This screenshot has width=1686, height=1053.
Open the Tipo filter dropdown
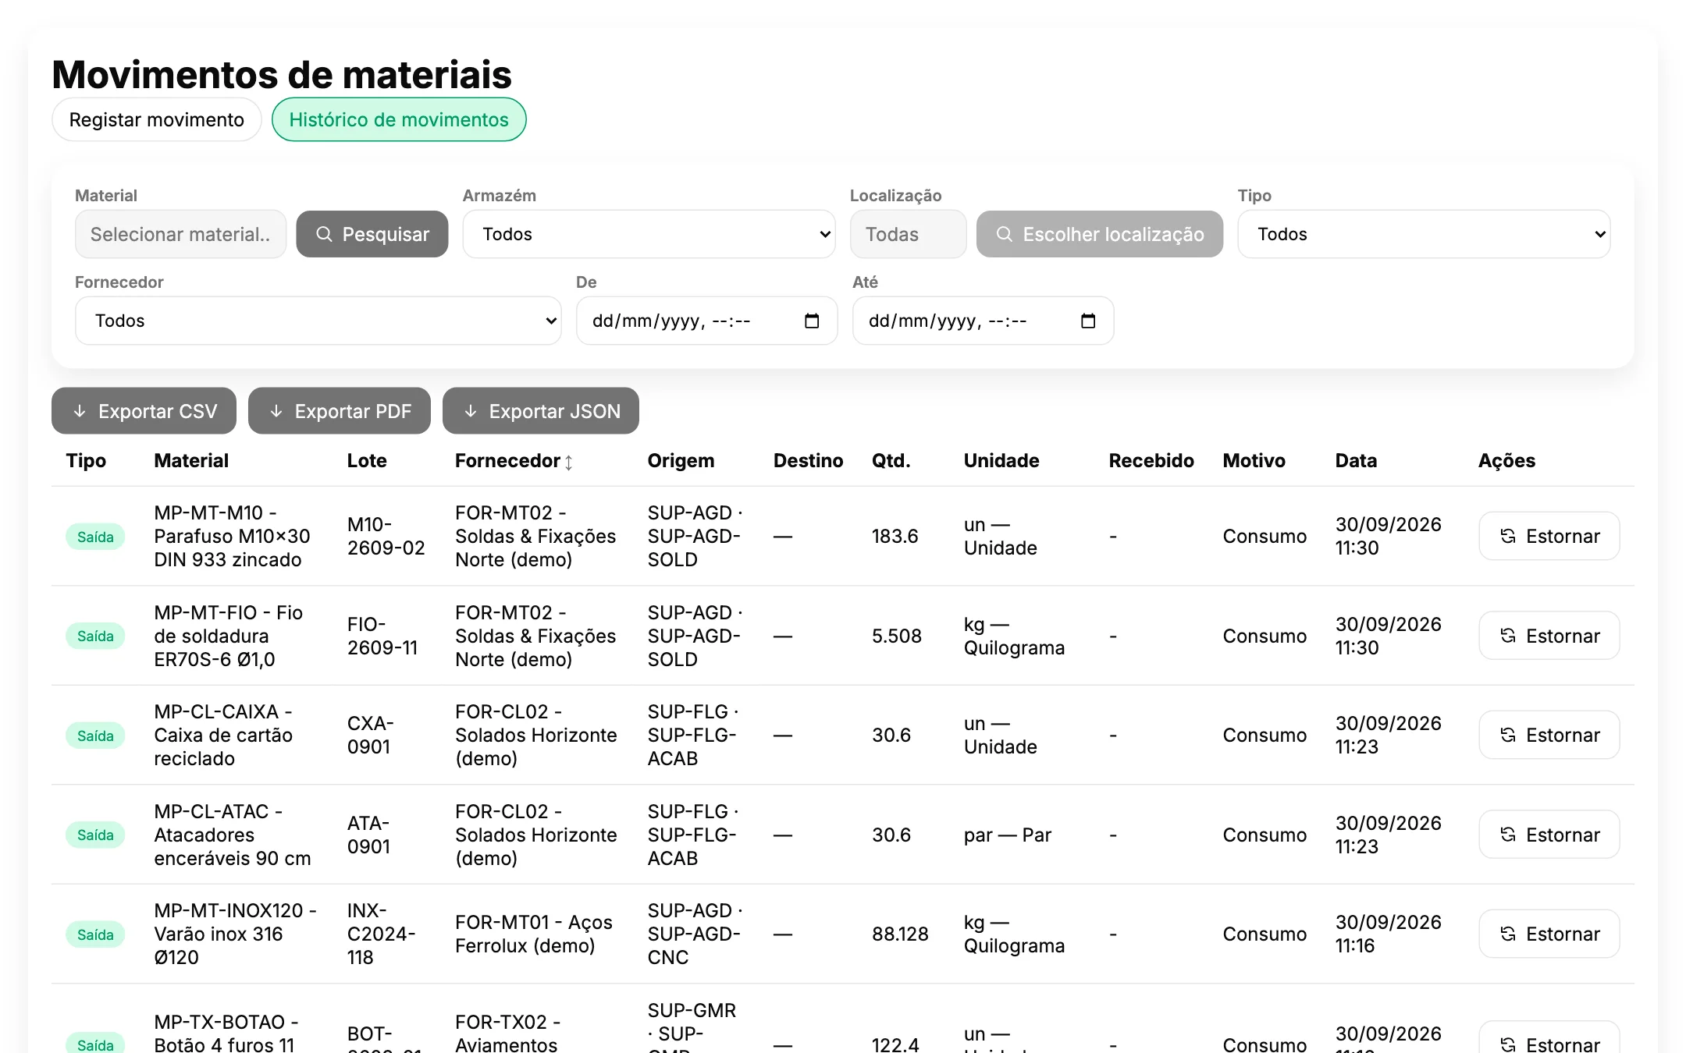(x=1424, y=234)
